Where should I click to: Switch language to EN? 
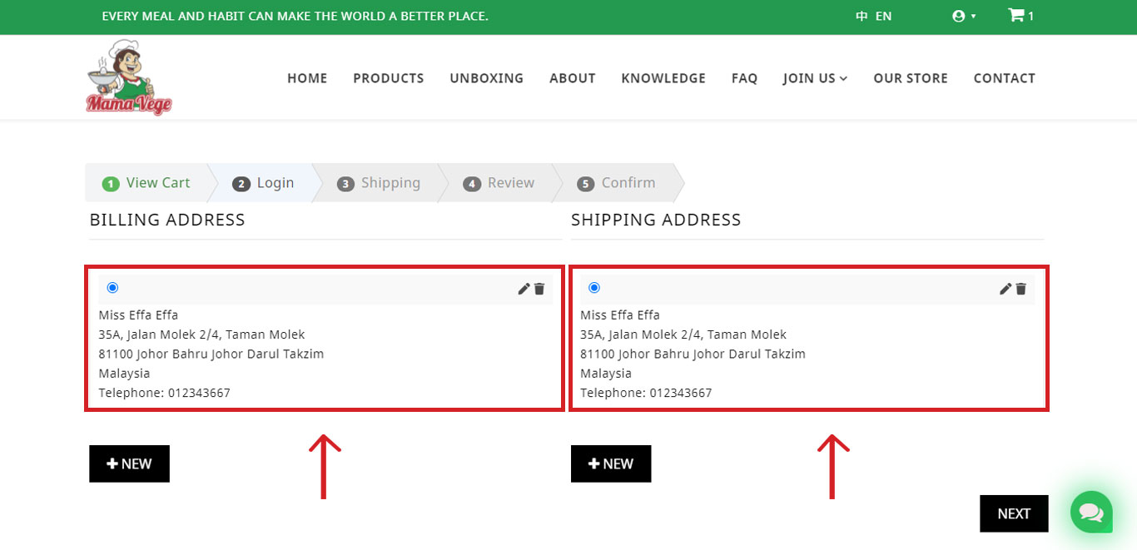click(x=883, y=16)
